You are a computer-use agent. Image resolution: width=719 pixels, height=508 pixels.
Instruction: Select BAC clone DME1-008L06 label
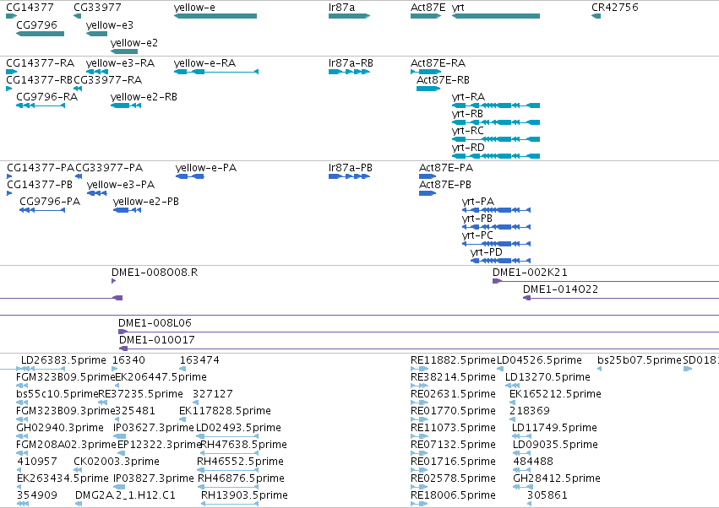pyautogui.click(x=155, y=323)
